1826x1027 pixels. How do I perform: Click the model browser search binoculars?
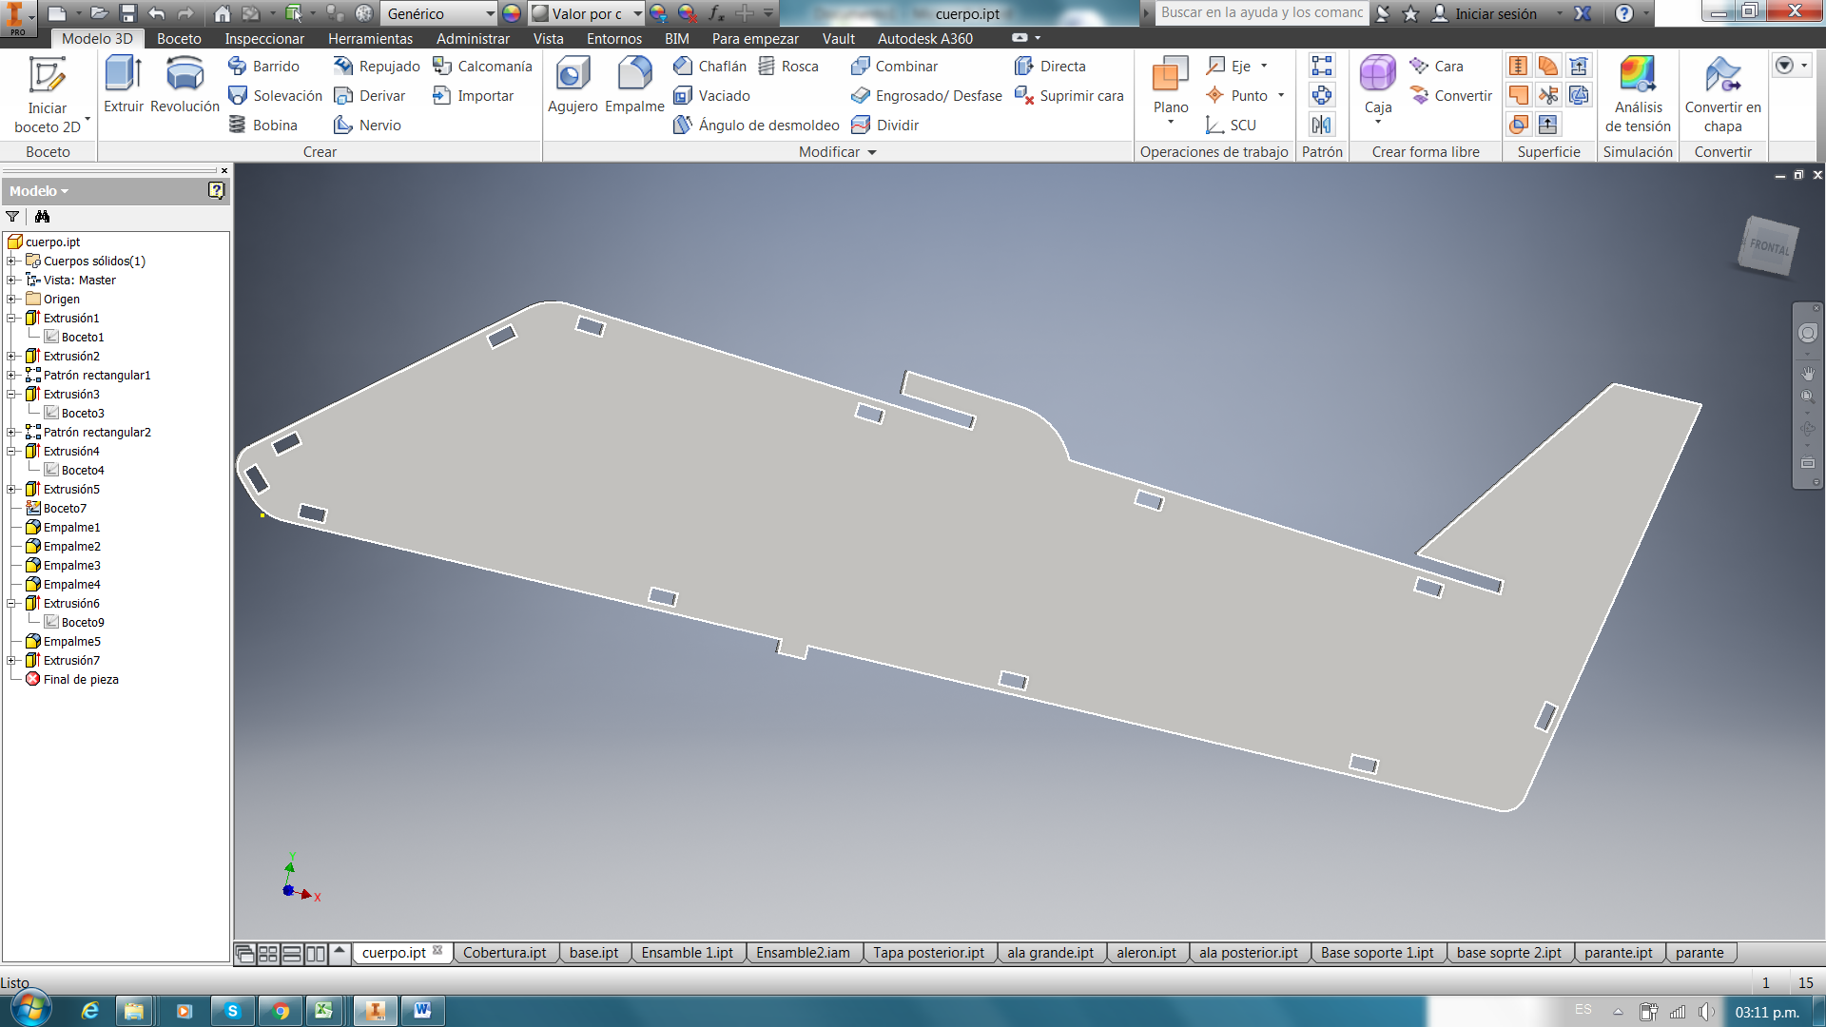[x=42, y=217]
